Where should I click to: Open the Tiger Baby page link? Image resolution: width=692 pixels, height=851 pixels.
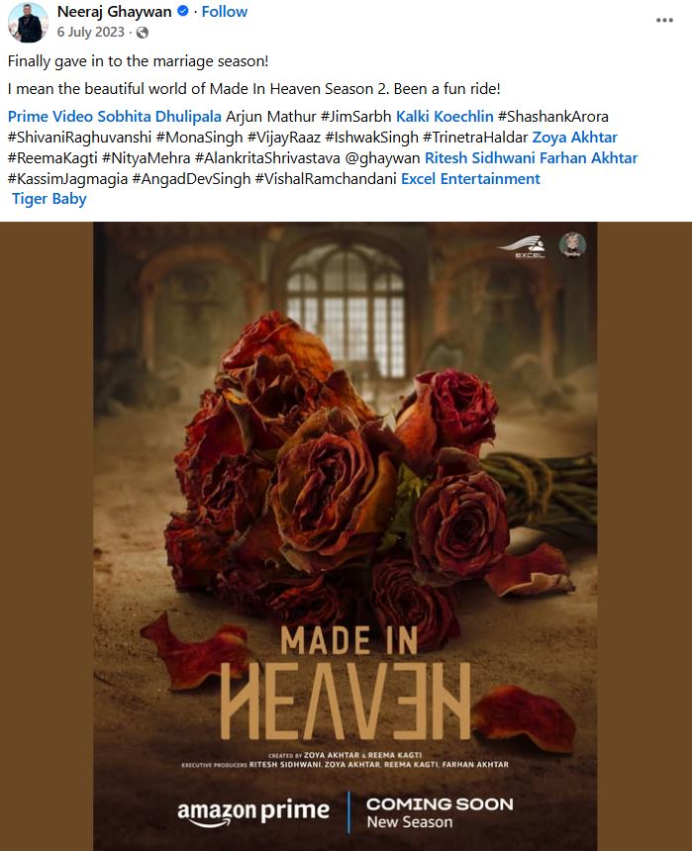tap(49, 199)
